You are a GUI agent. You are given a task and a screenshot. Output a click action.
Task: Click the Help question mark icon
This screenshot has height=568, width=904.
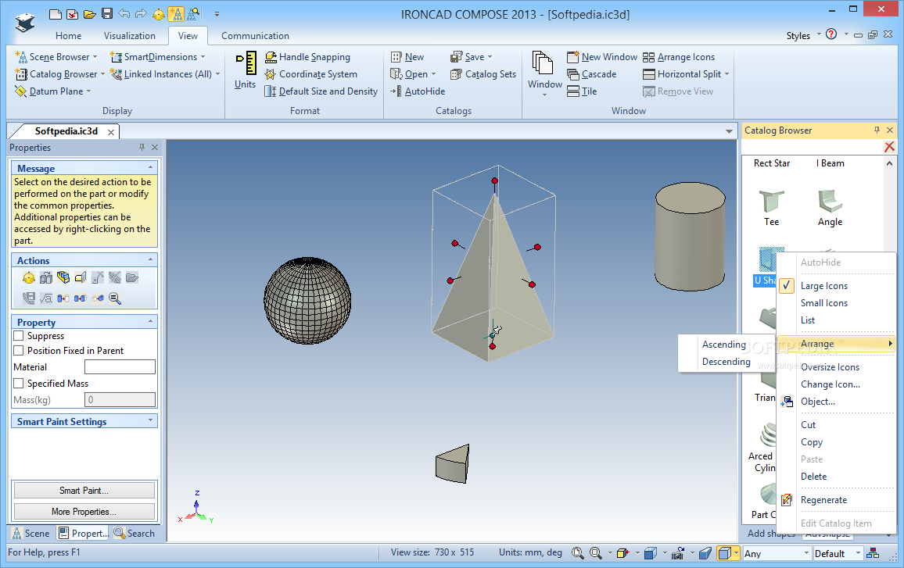point(830,34)
